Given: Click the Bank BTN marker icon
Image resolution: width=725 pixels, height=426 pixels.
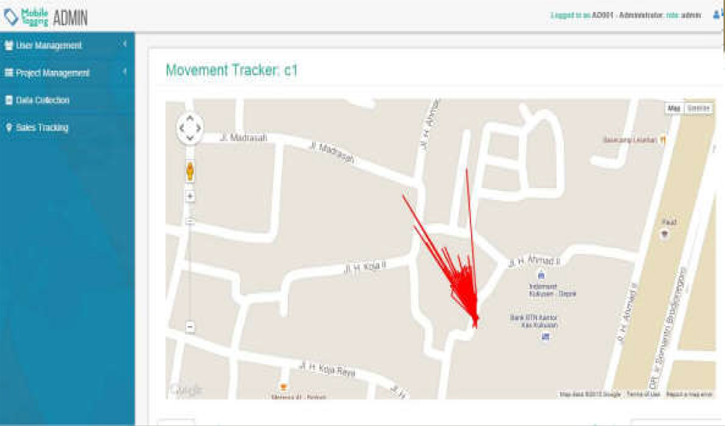Looking at the screenshot, I should click(546, 336).
